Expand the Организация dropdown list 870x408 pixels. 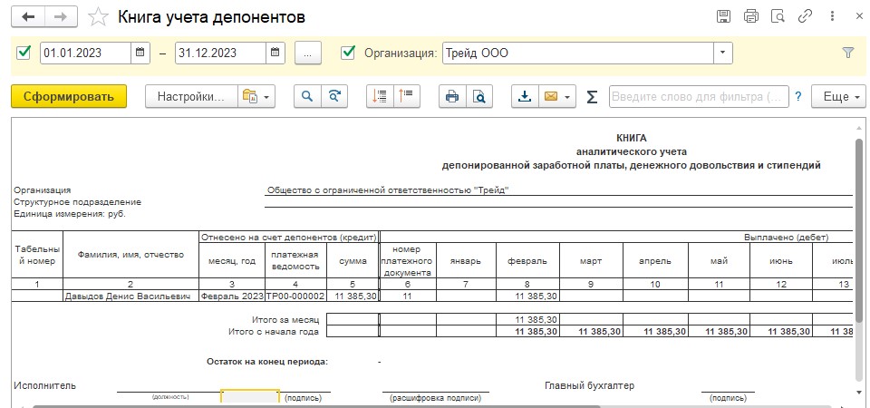[722, 53]
